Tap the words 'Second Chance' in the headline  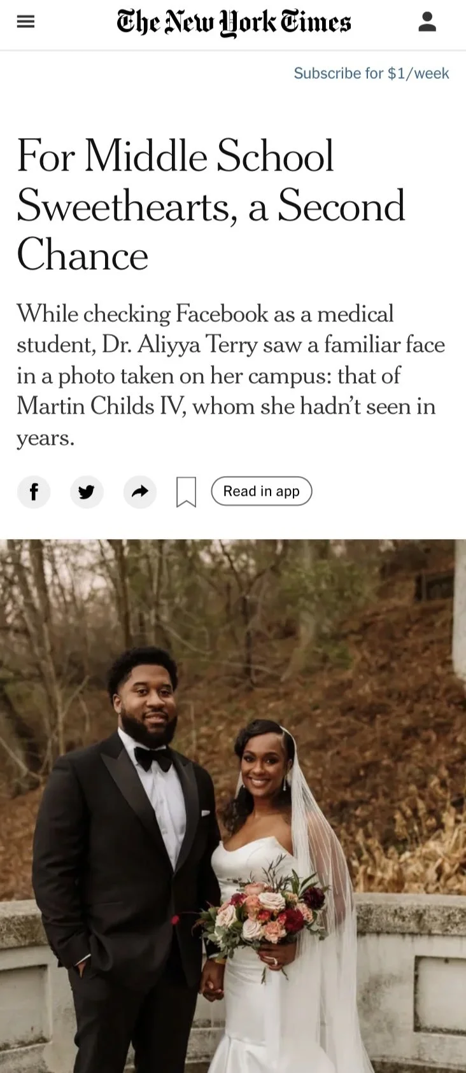(x=211, y=230)
